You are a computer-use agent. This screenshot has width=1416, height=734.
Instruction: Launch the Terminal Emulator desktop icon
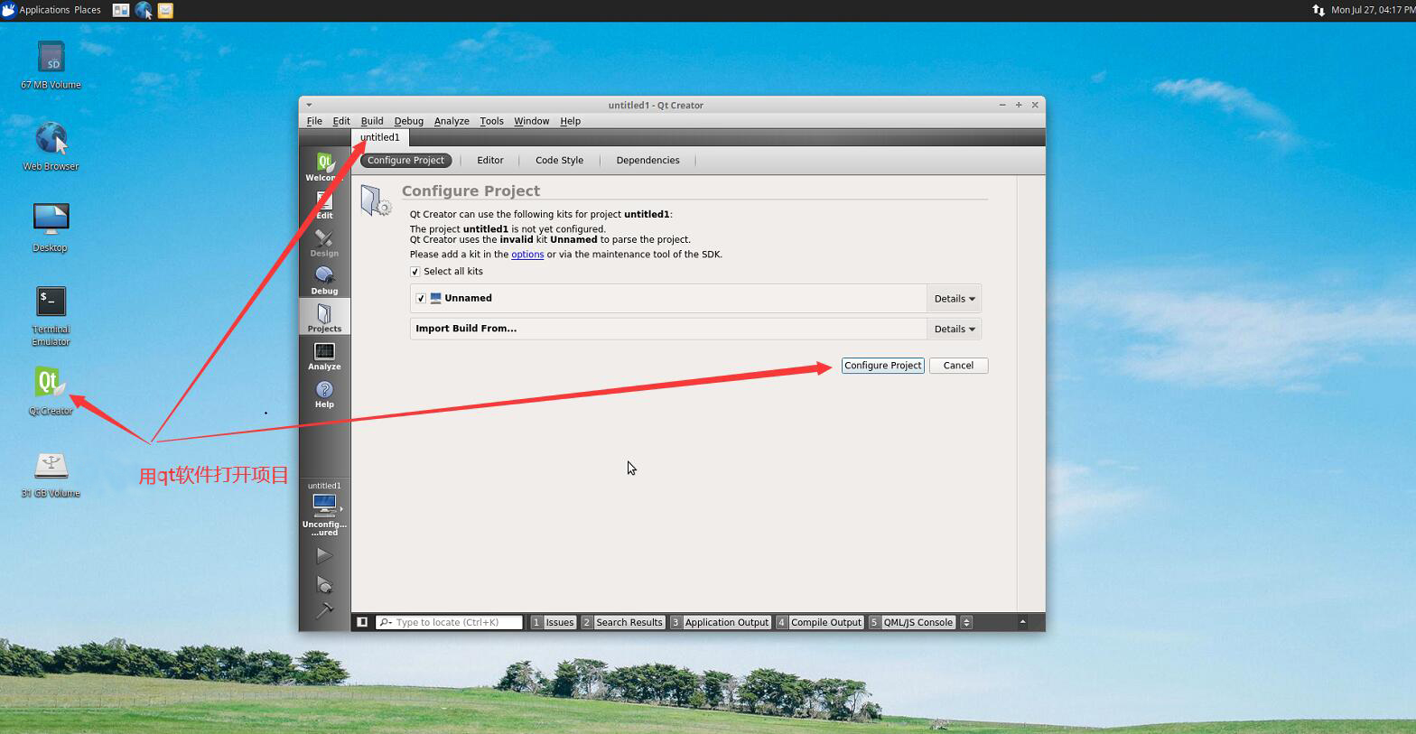(x=51, y=316)
